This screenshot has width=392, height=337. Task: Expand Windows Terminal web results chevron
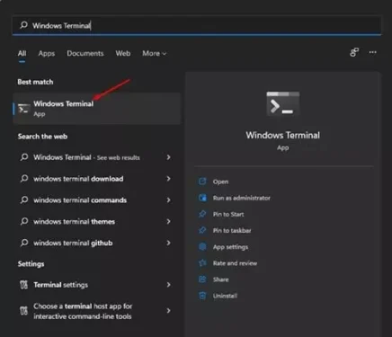[168, 157]
